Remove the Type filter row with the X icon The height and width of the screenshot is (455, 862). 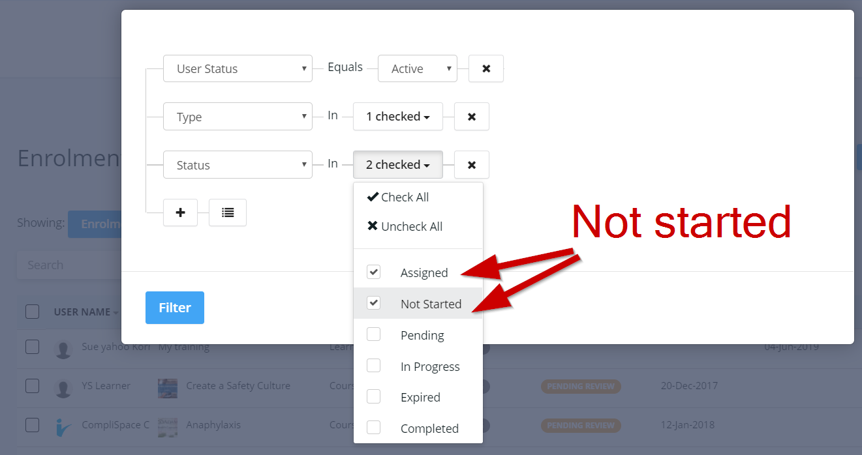click(x=471, y=116)
